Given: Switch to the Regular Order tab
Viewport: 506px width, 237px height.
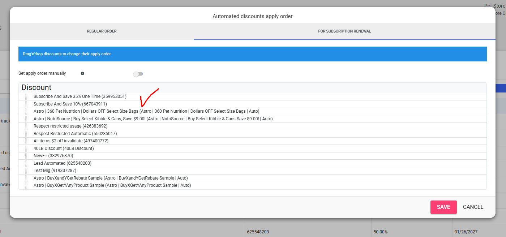Looking at the screenshot, I should 102,31.
